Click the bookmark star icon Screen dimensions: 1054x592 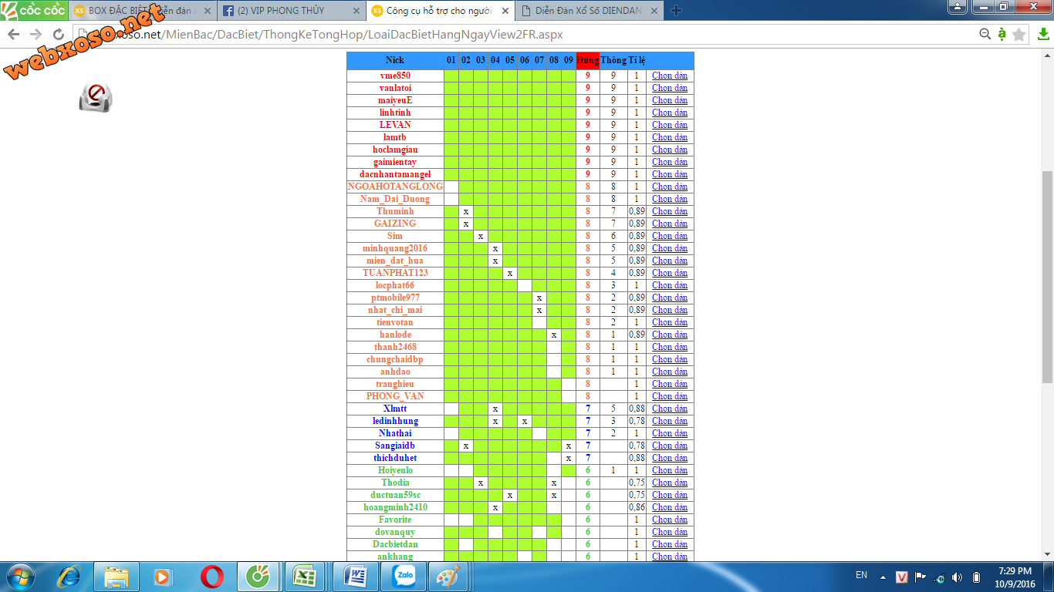pos(1019,35)
